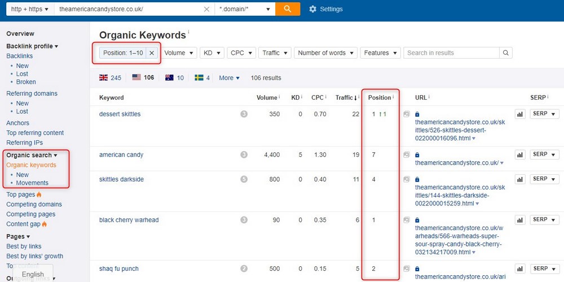Click the orange search magnifier button
The height and width of the screenshot is (282, 564).
tap(288, 9)
